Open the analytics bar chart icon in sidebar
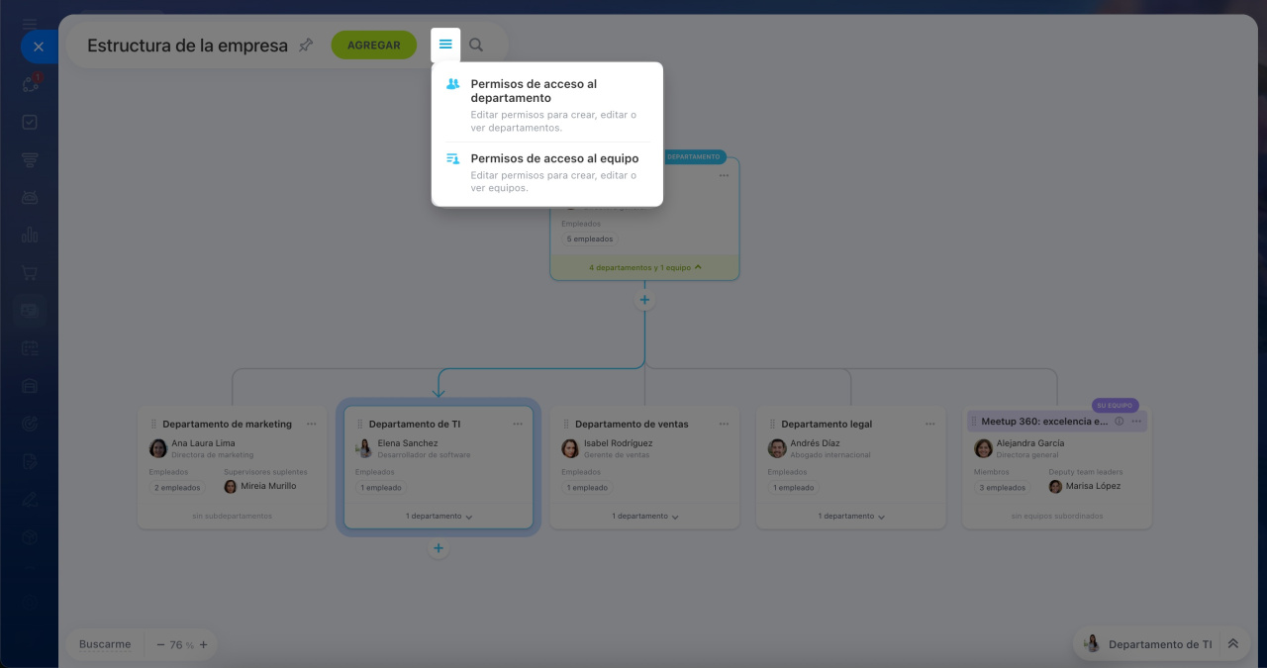This screenshot has width=1267, height=668. coord(30,235)
